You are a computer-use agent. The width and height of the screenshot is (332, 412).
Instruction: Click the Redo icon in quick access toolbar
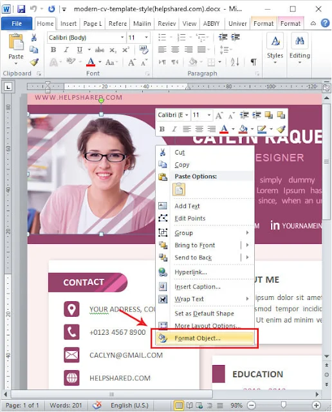point(51,9)
